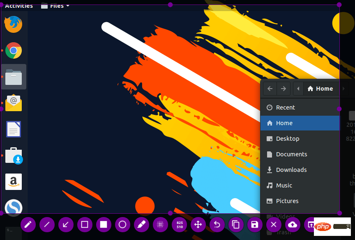Select the filled Rectangle tool
The height and width of the screenshot is (240, 355).
click(x=104, y=225)
